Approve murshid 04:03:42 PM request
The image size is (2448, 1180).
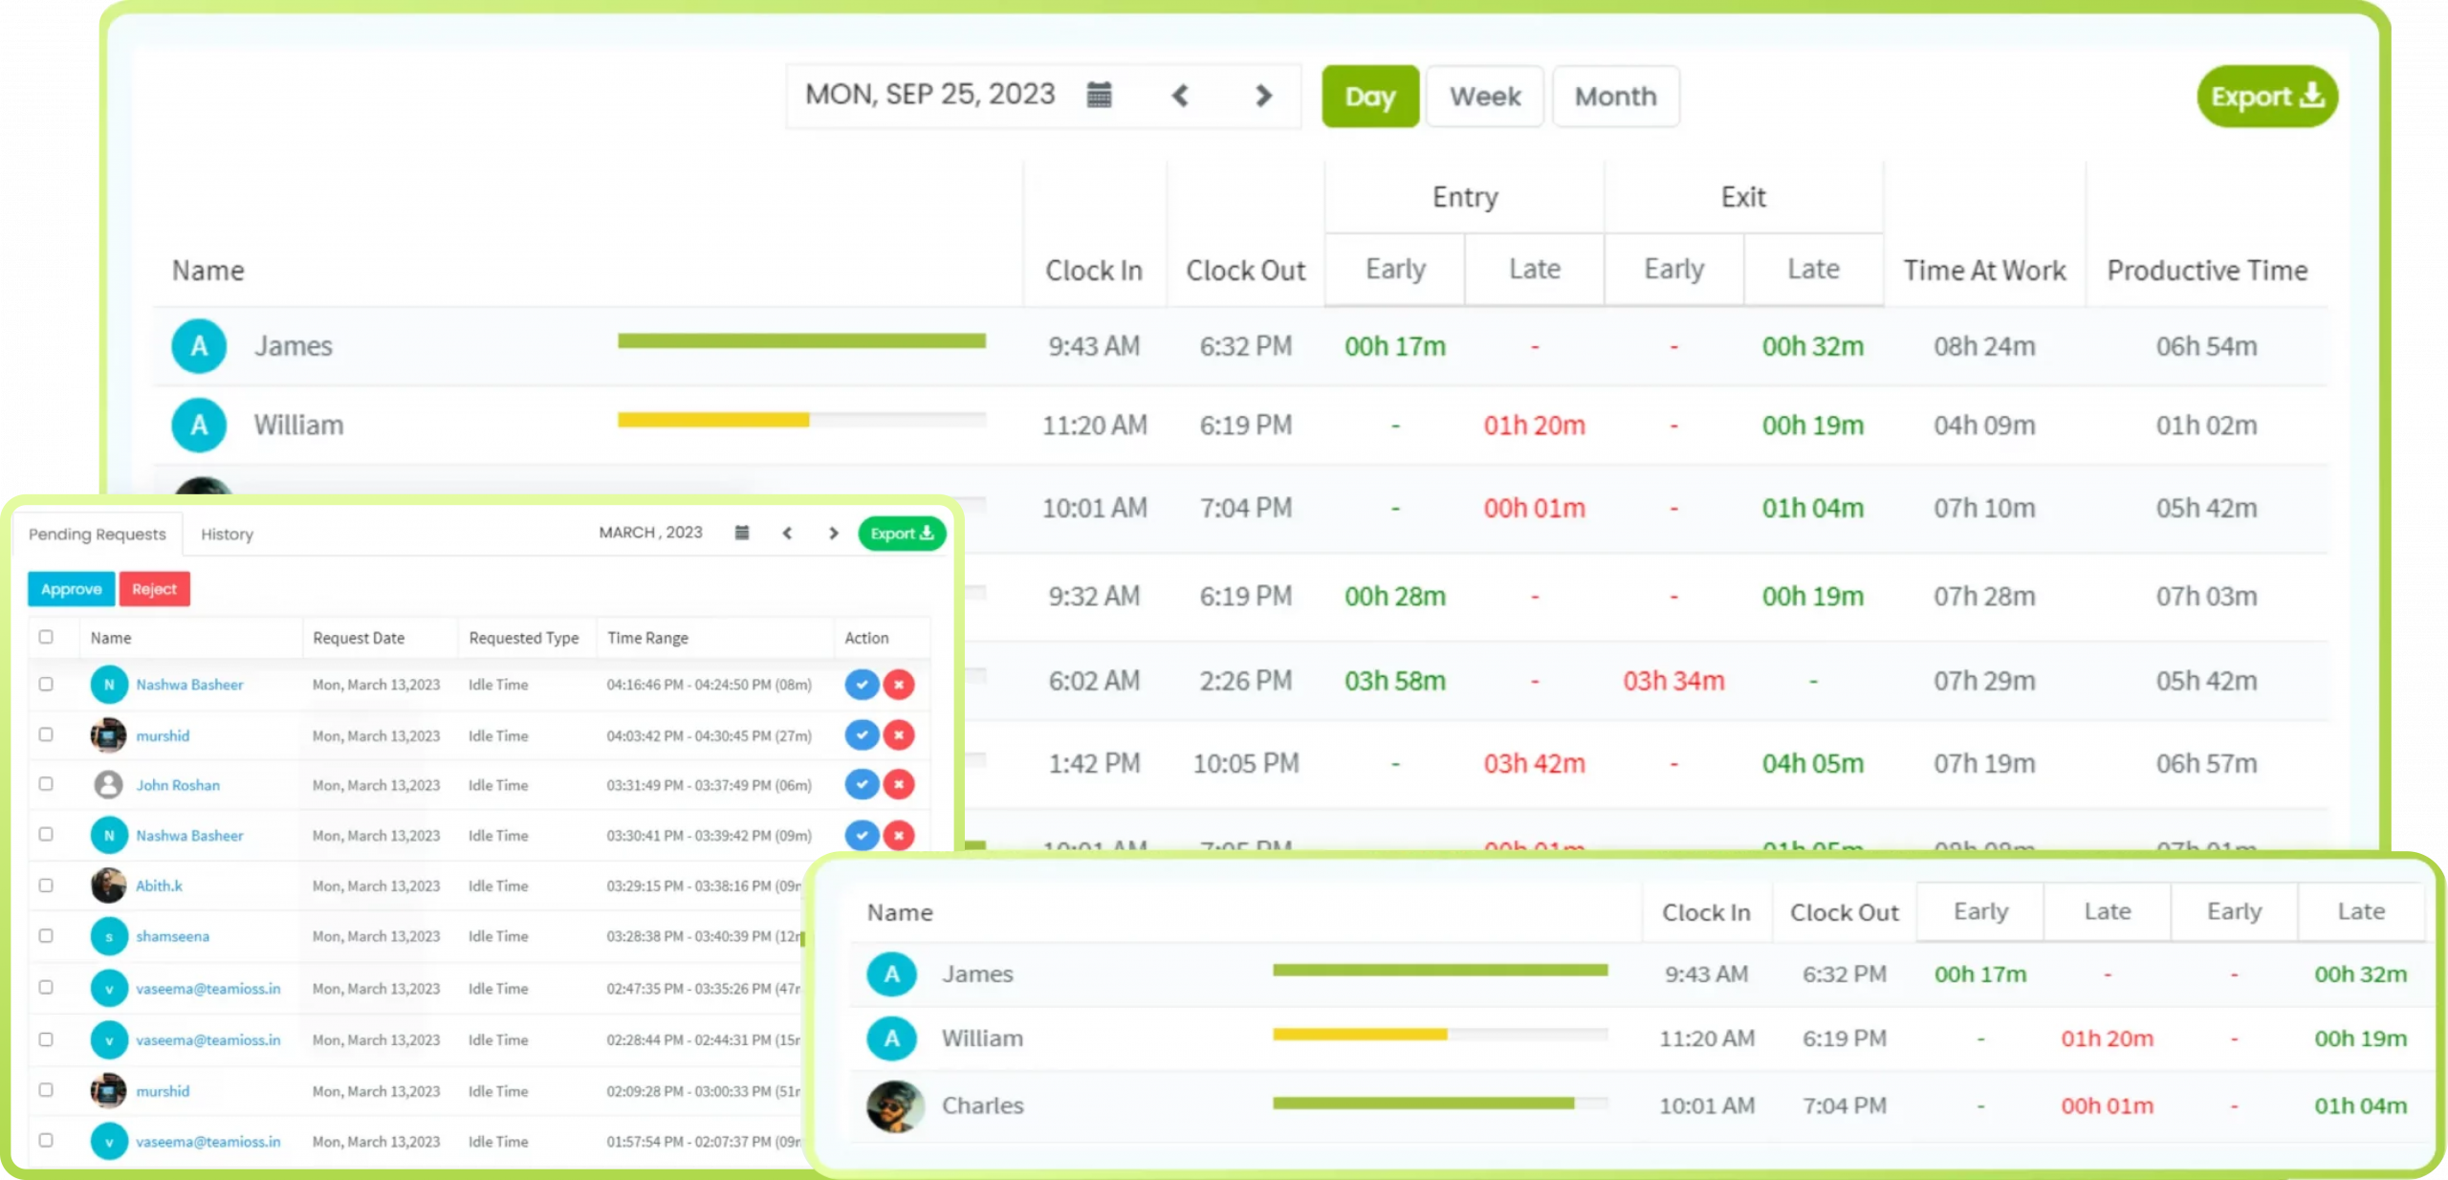tap(862, 735)
